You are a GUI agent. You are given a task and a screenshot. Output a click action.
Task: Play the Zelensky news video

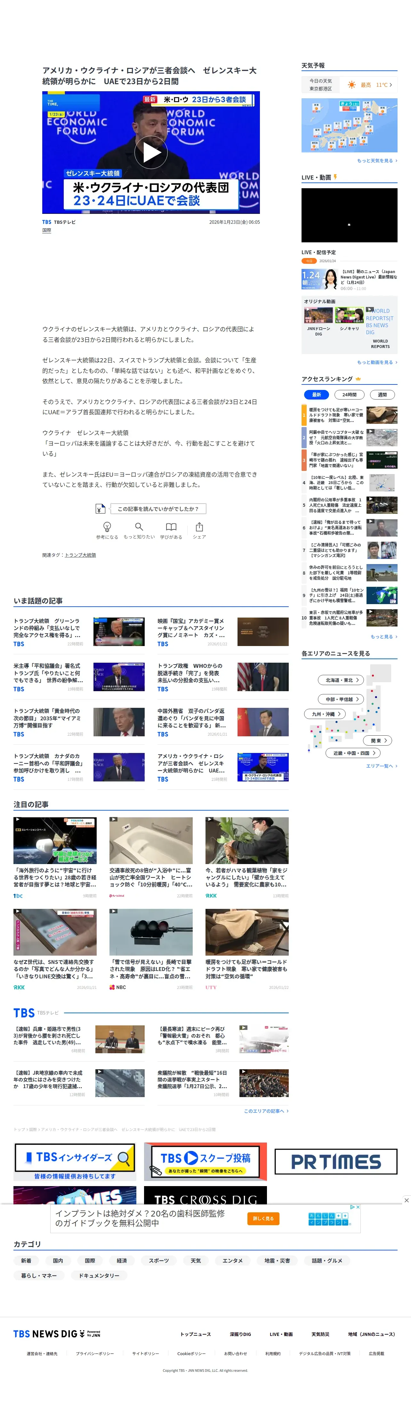pyautogui.click(x=151, y=153)
